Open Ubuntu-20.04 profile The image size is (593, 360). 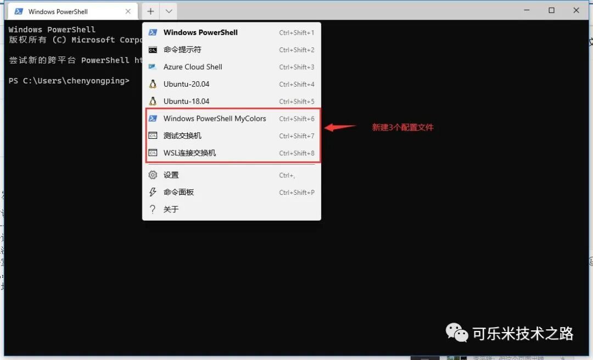point(232,84)
